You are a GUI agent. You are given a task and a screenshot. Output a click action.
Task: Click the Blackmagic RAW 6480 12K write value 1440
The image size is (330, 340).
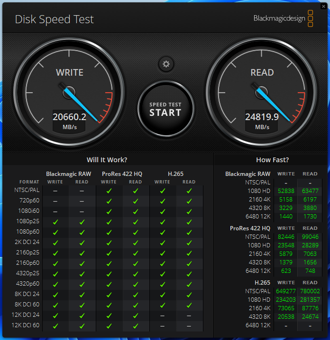(x=286, y=217)
